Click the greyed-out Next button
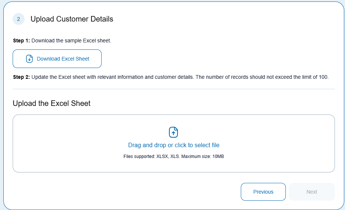Image resolution: width=345 pixels, height=210 pixels. point(312,192)
